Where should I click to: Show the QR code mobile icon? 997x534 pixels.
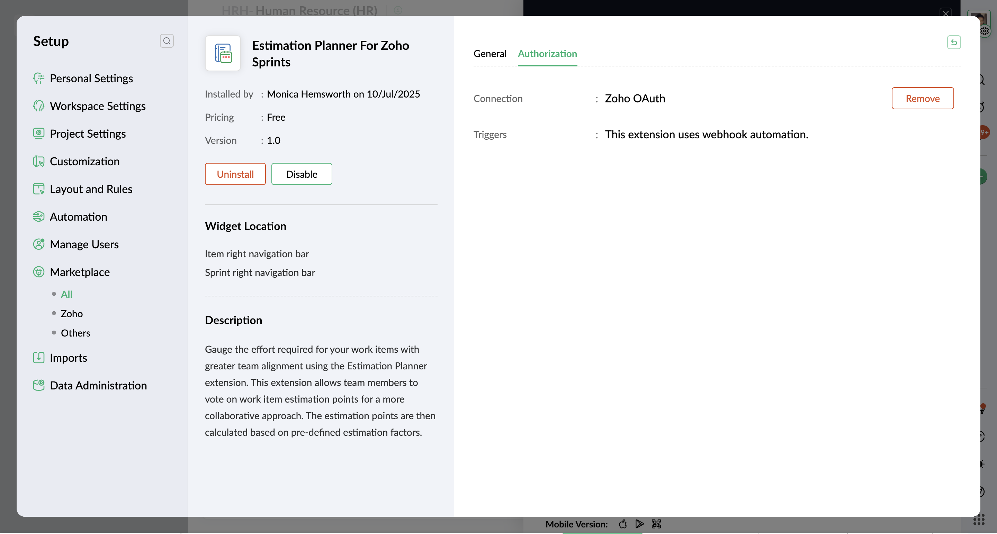656,524
